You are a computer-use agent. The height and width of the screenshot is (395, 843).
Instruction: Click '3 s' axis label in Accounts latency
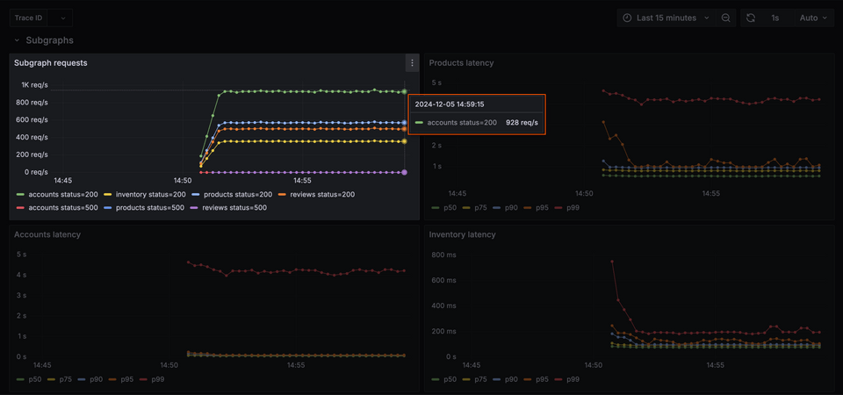[21, 296]
